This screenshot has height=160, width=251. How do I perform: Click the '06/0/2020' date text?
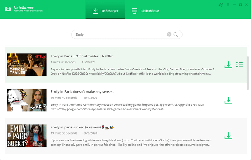click(x=90, y=133)
